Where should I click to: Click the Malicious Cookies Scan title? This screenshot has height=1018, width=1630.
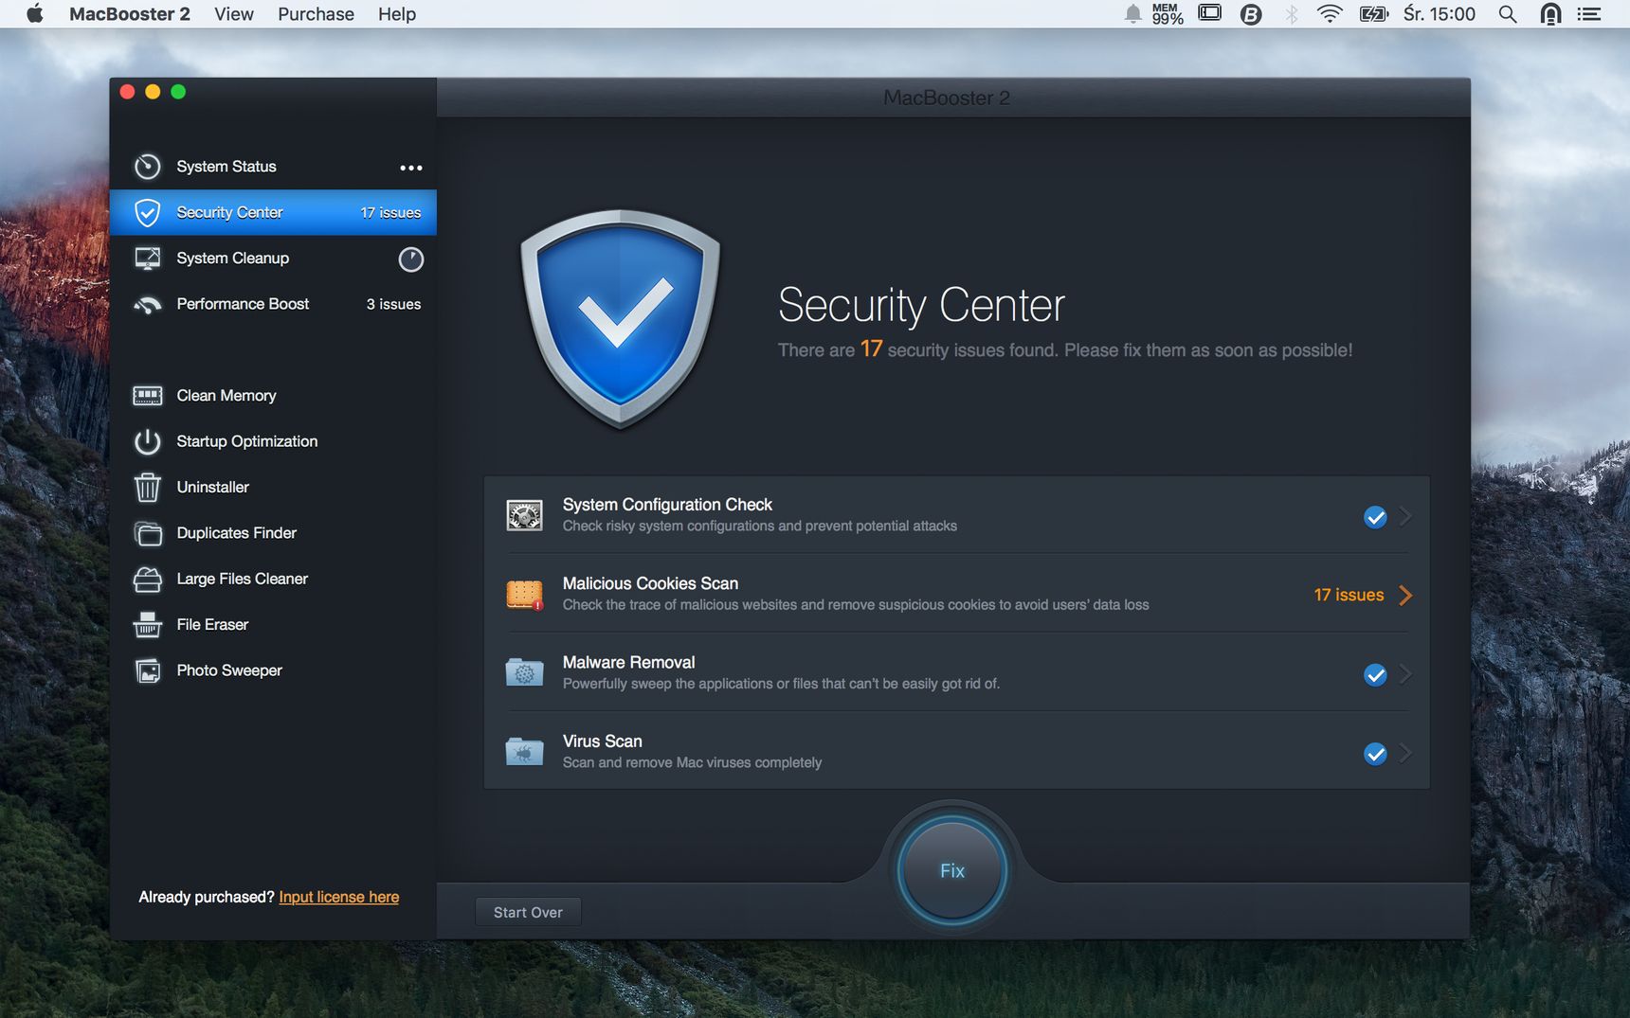pos(650,583)
